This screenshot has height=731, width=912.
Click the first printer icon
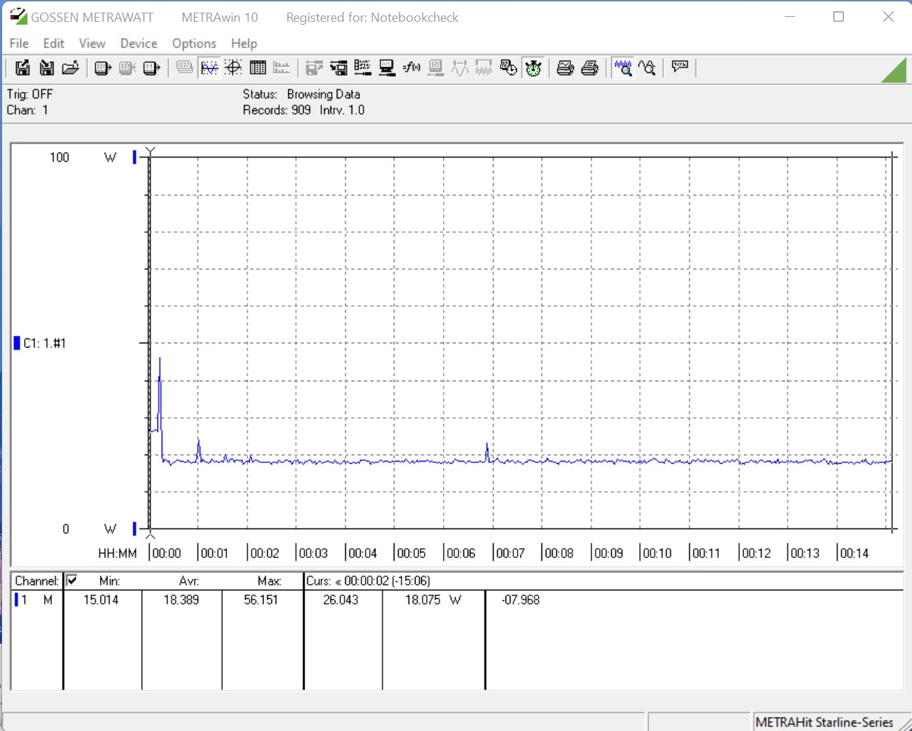pyautogui.click(x=565, y=68)
